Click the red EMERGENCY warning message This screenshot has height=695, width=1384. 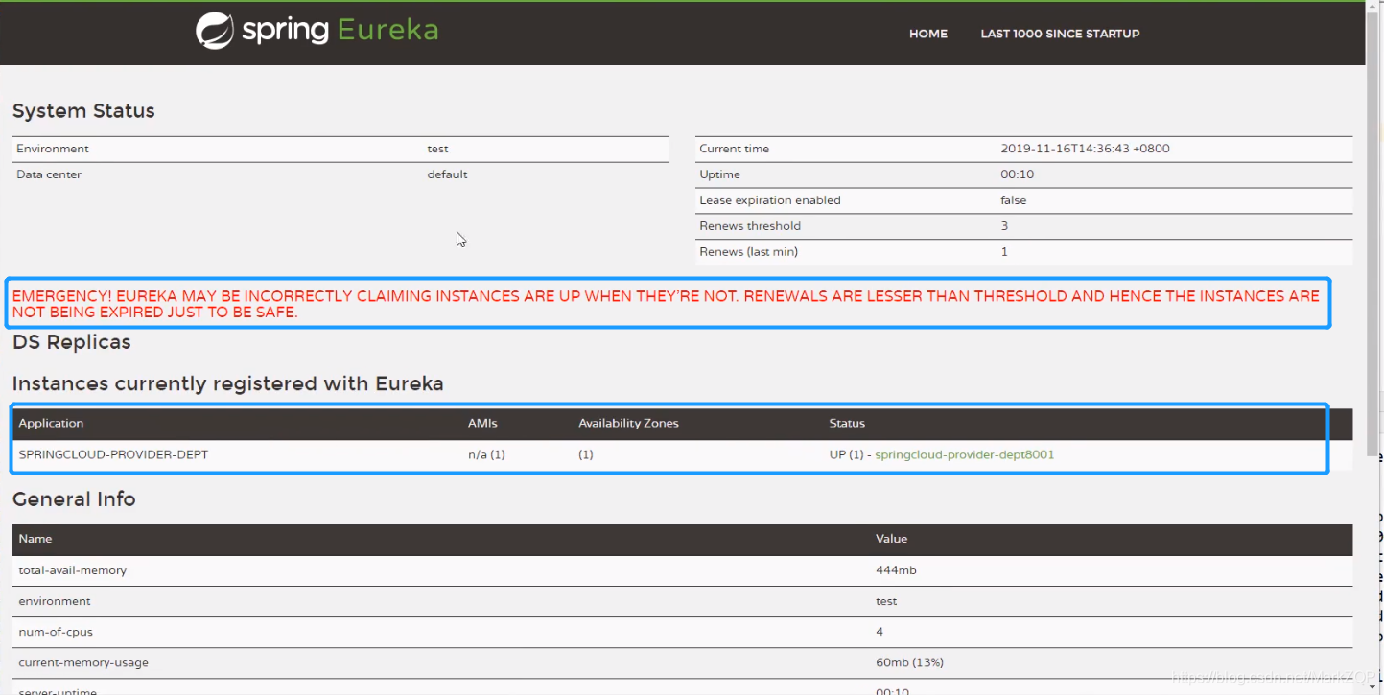[666, 304]
